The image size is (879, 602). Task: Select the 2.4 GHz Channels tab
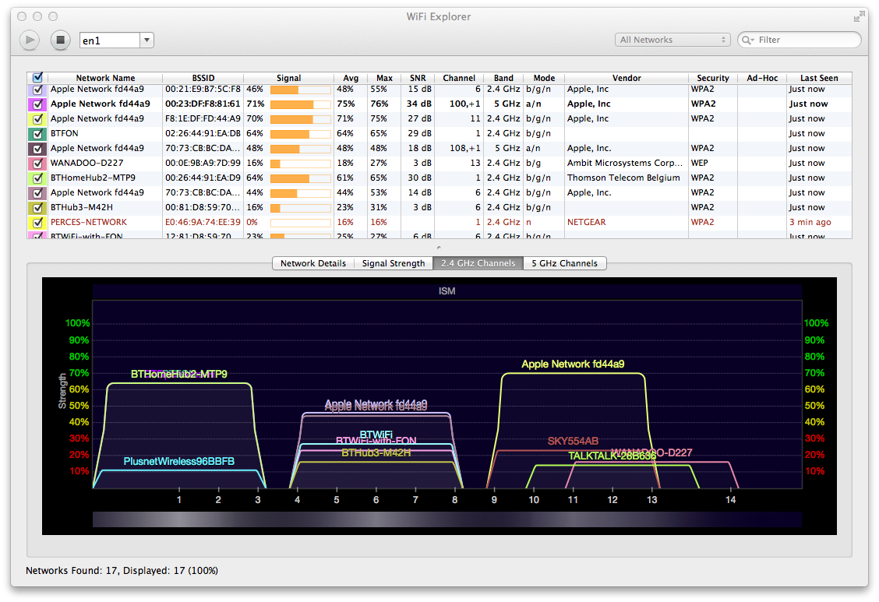click(478, 263)
